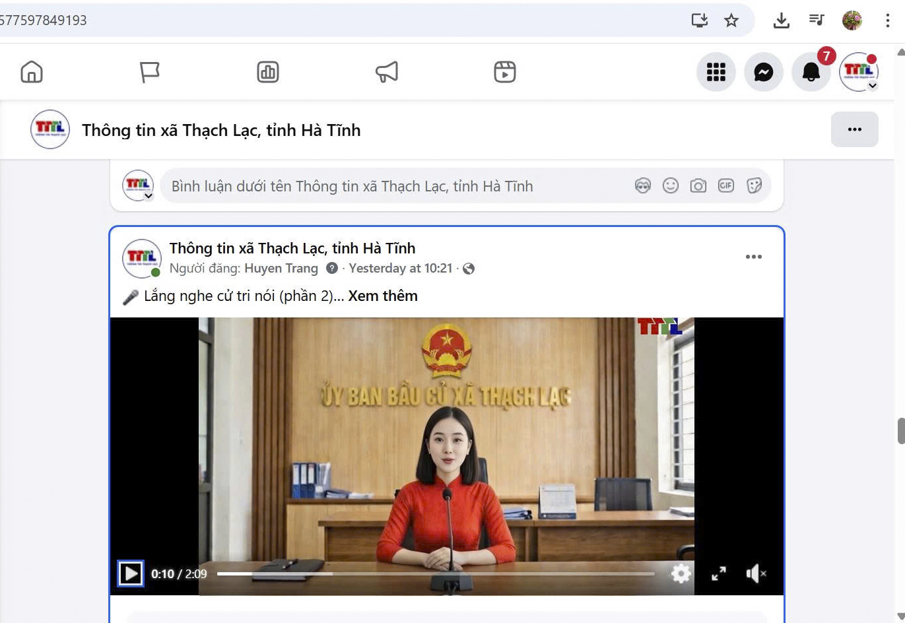
Task: Play the paused video
Action: click(131, 574)
